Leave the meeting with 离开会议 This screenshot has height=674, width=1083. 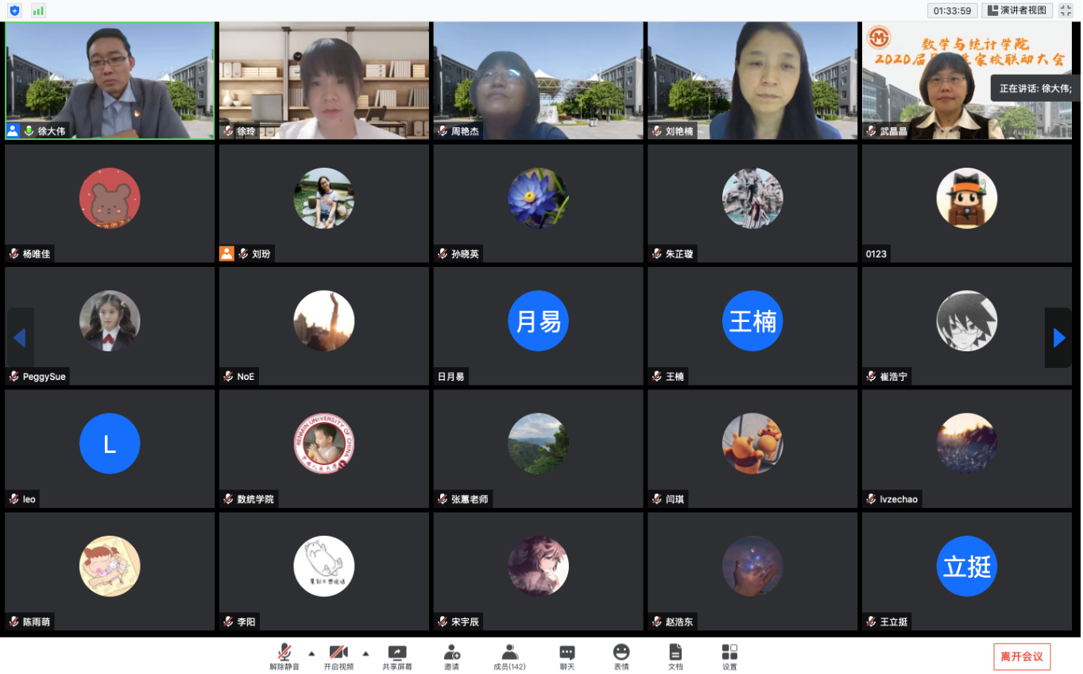coord(1021,657)
